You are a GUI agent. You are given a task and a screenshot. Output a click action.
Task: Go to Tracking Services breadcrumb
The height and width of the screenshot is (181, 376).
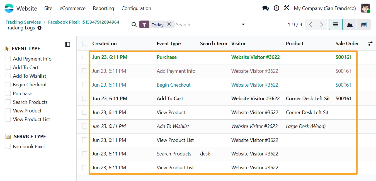[x=23, y=22]
